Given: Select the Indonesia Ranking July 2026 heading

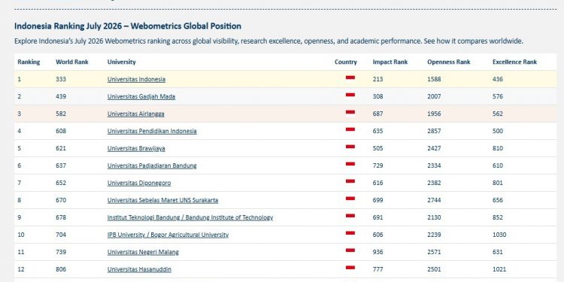Looking at the screenshot, I should coord(128,26).
